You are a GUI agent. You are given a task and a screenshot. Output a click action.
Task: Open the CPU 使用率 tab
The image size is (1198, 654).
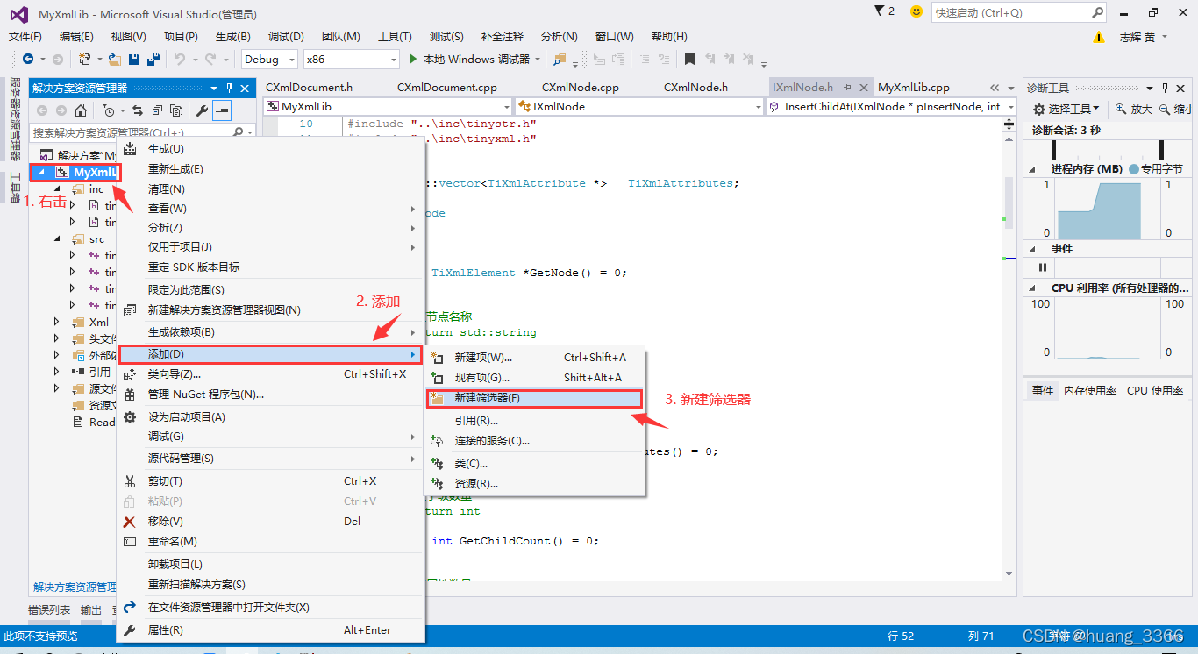tap(1155, 390)
